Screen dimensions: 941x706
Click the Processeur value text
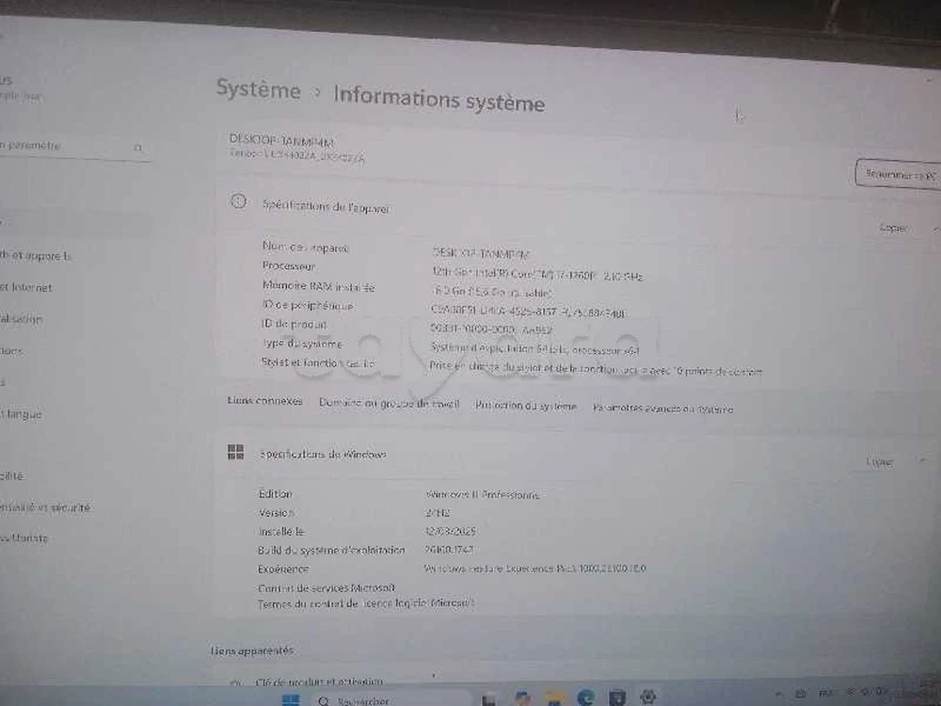[537, 274]
